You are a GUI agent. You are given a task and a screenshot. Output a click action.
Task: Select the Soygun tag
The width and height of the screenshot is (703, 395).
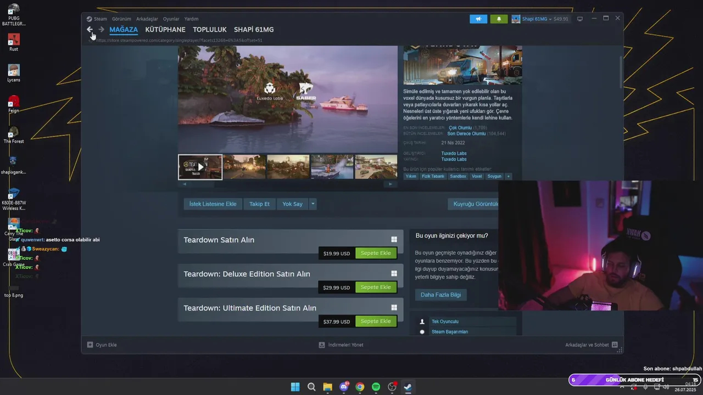494,176
